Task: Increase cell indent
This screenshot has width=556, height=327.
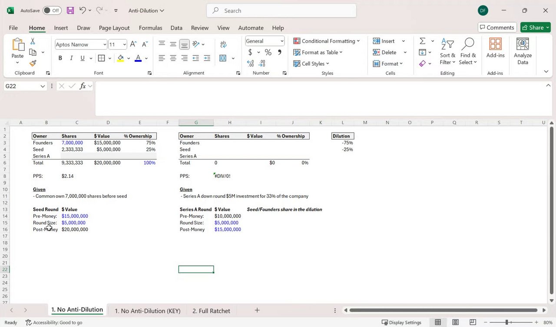Action: tap(207, 58)
